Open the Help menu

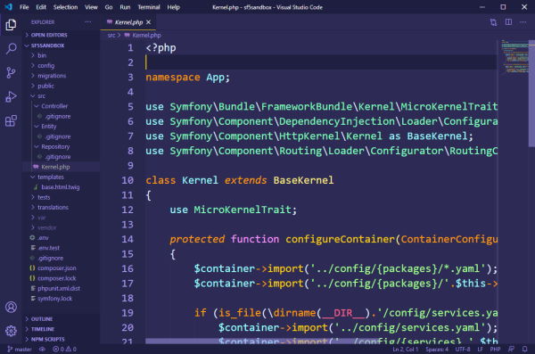tap(173, 7)
